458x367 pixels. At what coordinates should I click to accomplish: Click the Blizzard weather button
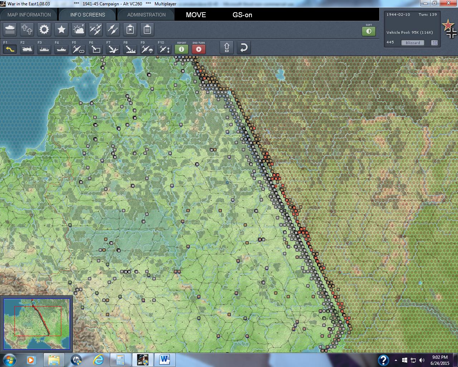point(413,43)
